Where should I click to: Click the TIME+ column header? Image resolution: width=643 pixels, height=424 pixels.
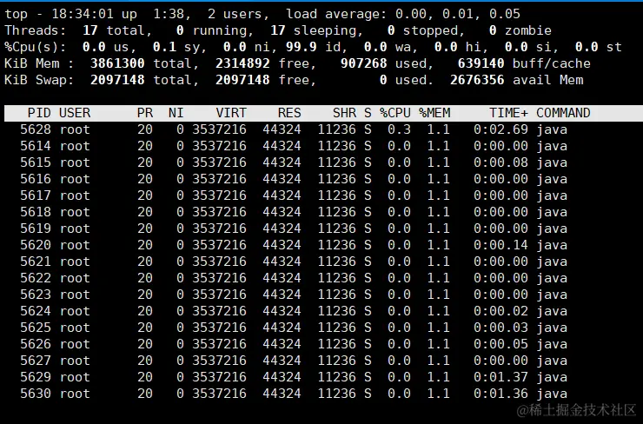(x=509, y=113)
